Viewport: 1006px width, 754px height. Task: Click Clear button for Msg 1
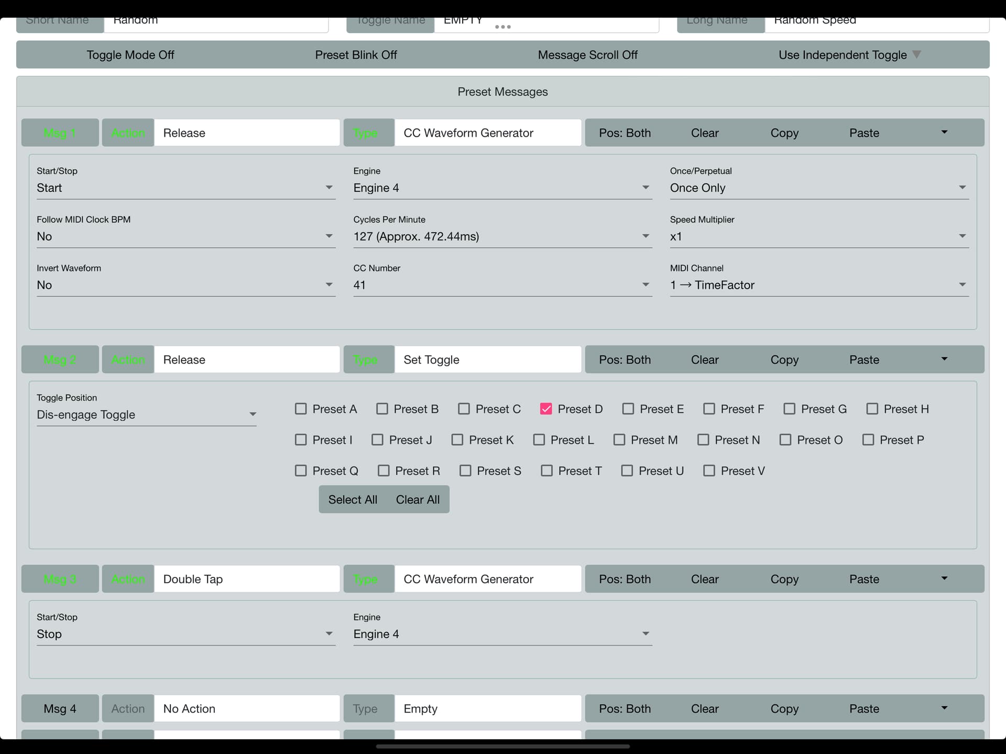coord(704,133)
